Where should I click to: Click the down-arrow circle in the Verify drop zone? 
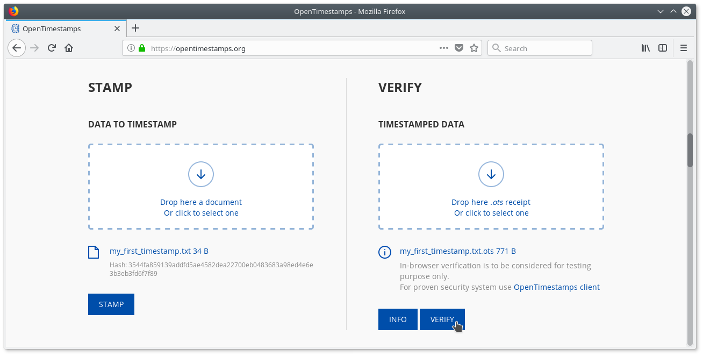491,174
